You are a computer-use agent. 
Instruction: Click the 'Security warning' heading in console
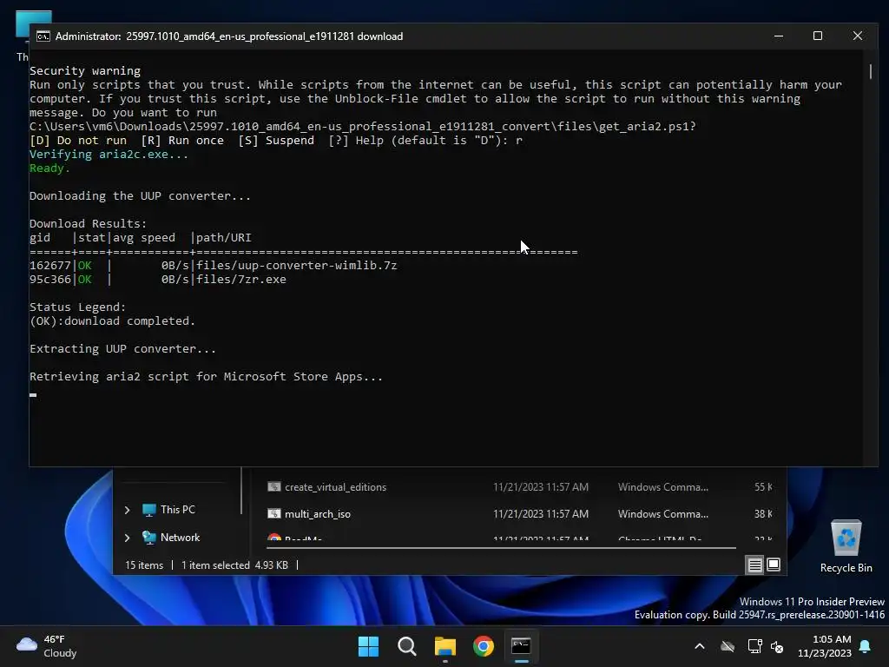coord(85,71)
